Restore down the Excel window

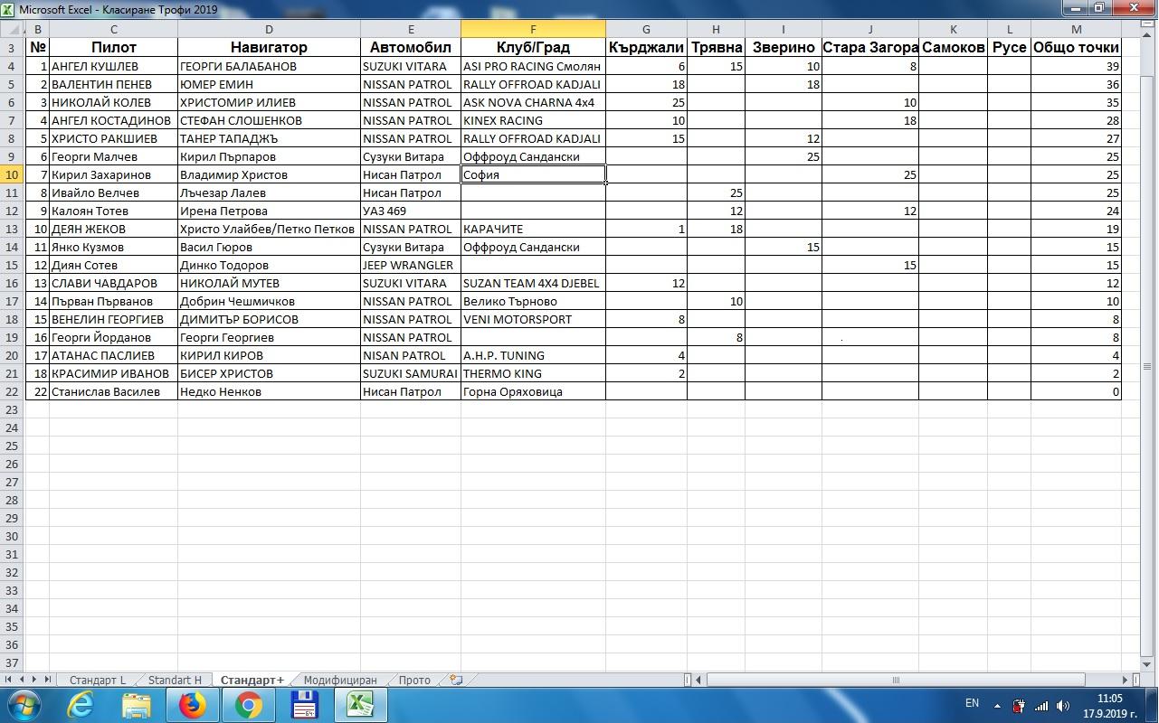[1098, 8]
